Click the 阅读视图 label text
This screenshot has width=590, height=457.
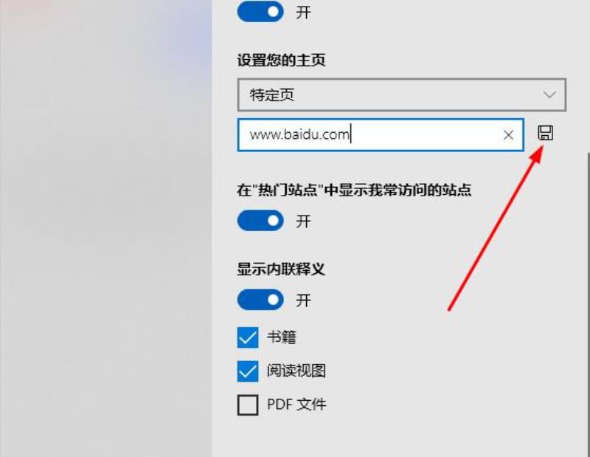click(x=296, y=371)
